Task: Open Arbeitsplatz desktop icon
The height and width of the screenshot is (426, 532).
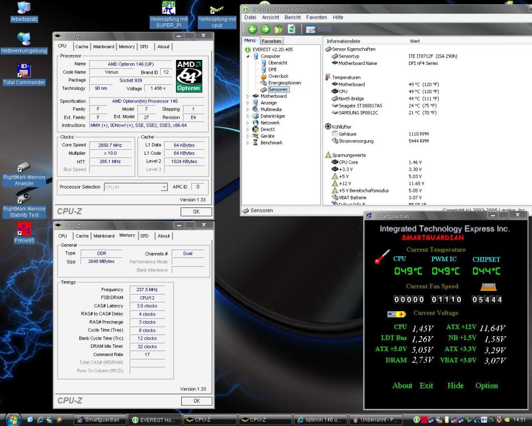Action: 24,12
